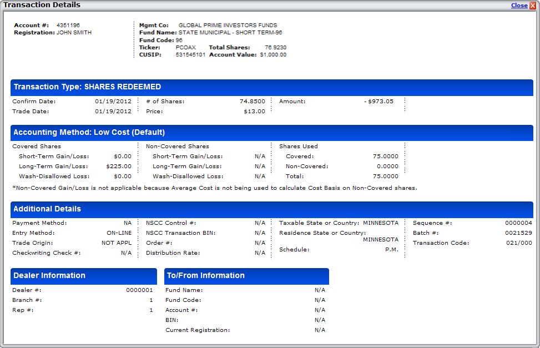Select Shares Used covered value 75.0000
Viewport: 540px width, 348px height.
[385, 156]
